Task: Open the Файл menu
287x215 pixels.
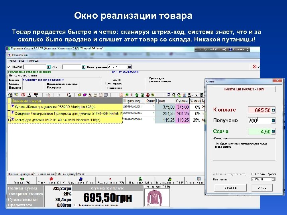Action: point(12,61)
